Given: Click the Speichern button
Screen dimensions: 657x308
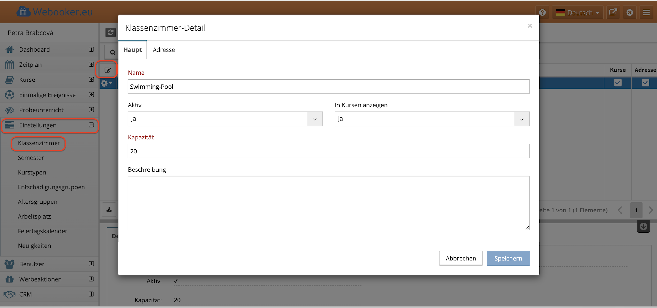Looking at the screenshot, I should click(508, 258).
